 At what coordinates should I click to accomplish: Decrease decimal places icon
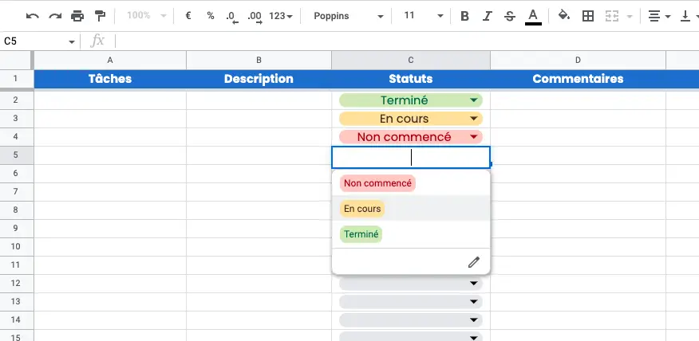coord(232,17)
